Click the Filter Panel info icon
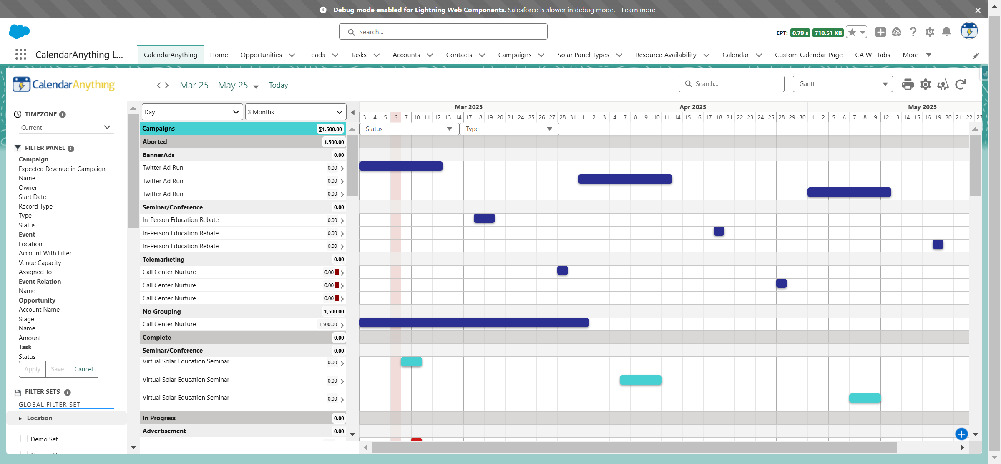1001x464 pixels. 71,149
